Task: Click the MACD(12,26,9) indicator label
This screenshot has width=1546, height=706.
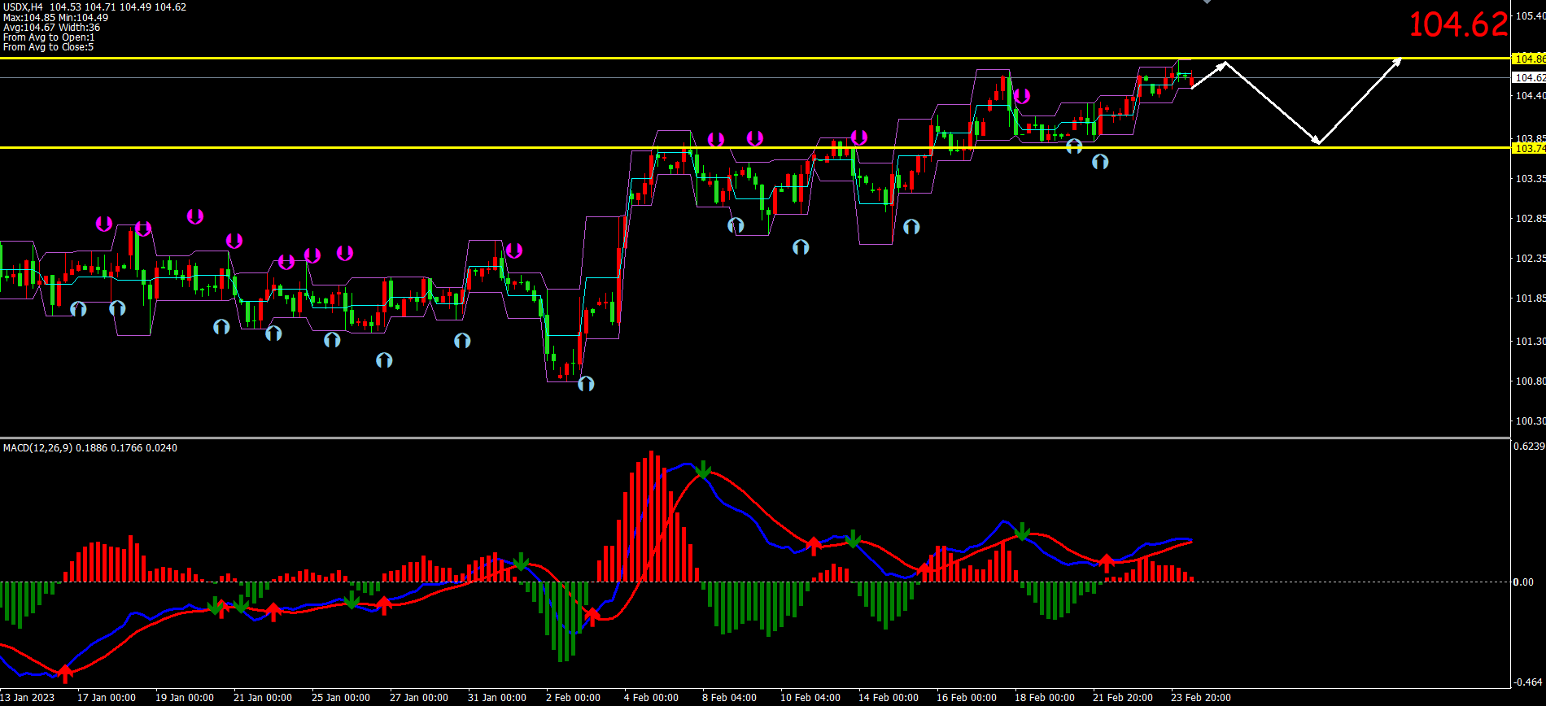Action: [37, 448]
